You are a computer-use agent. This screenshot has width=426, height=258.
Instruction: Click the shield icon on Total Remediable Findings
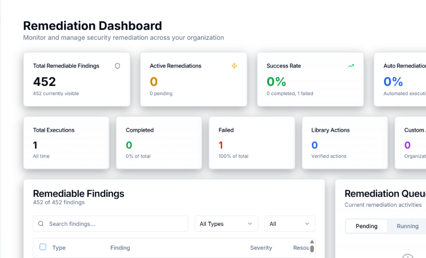117,66
